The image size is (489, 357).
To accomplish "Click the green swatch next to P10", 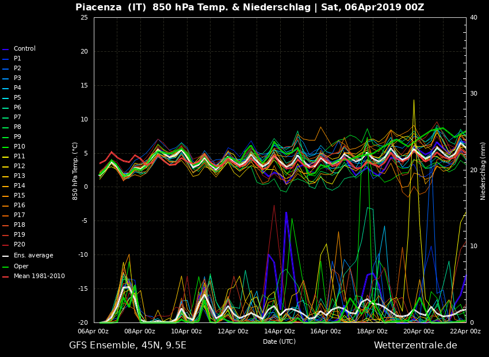I will 6,147.
